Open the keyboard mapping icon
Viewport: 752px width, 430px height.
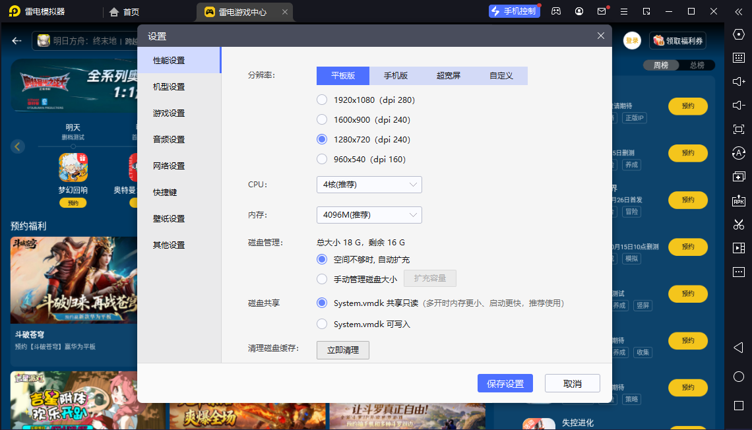pyautogui.click(x=739, y=58)
